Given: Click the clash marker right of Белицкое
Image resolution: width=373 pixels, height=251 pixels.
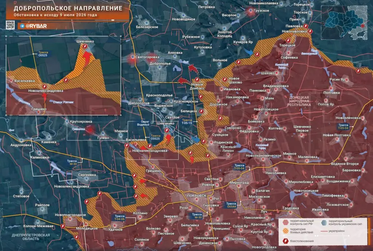Looking at the screenshot, I should (201, 111).
